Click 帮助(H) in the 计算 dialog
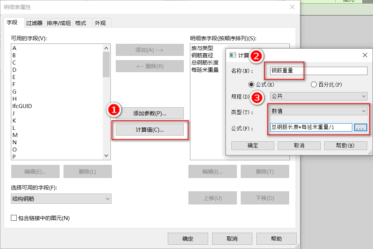Image resolution: width=373 pixels, height=249 pixels. pyautogui.click(x=345, y=145)
